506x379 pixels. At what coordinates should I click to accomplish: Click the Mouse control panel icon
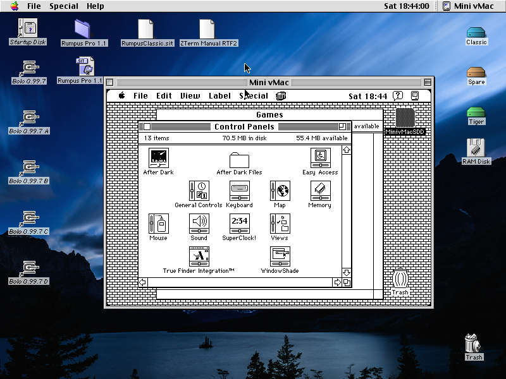(159, 224)
